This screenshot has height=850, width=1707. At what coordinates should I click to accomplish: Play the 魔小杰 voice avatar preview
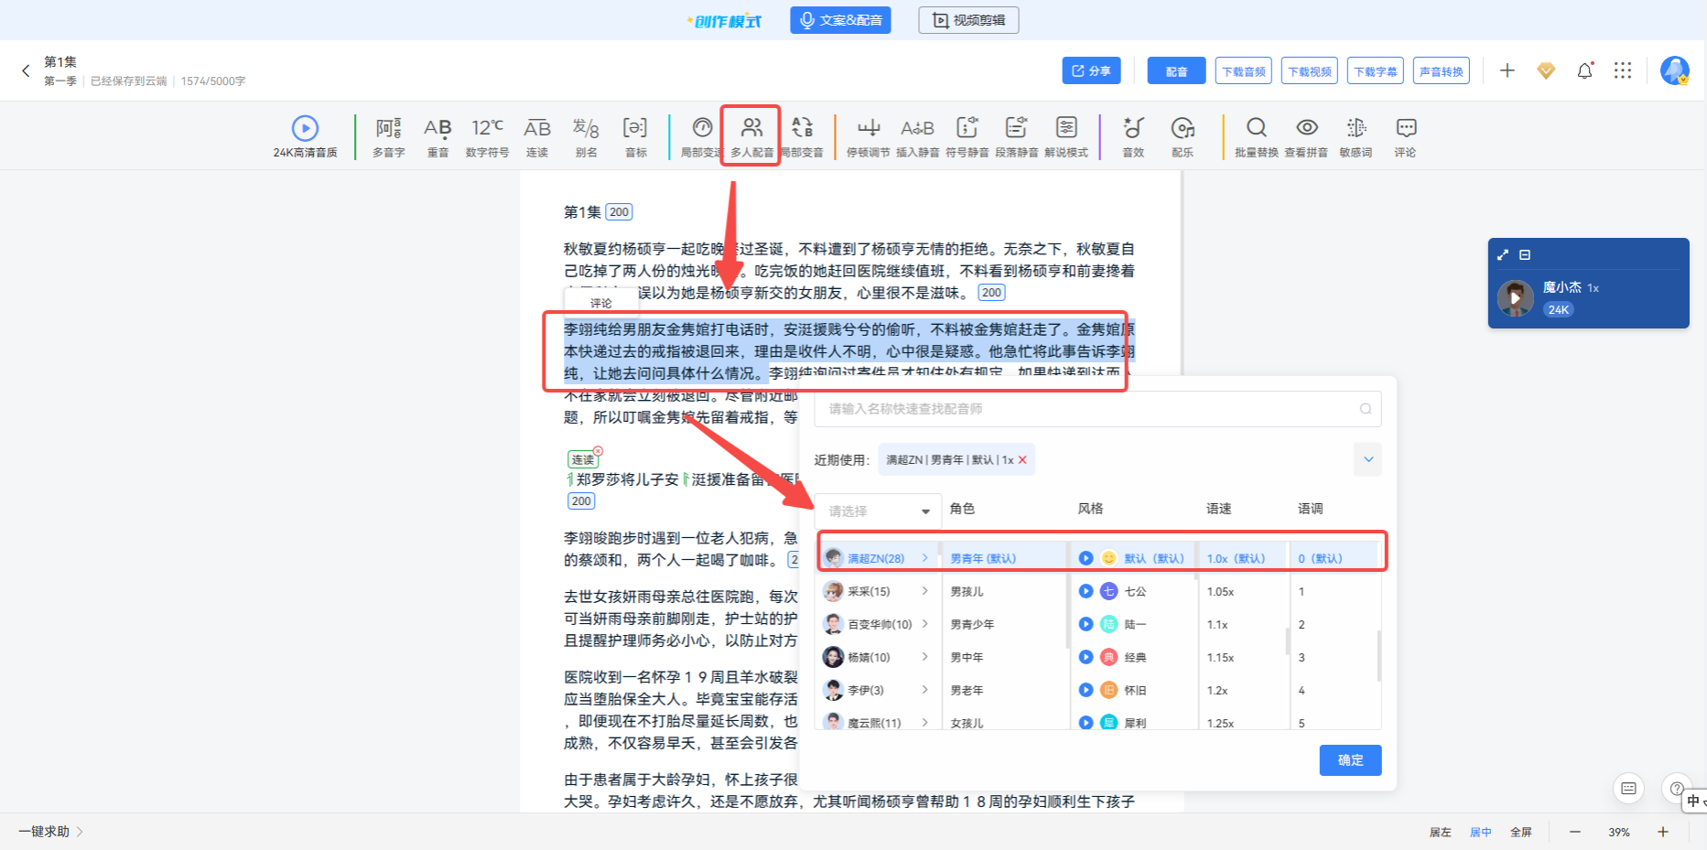pos(1515,298)
